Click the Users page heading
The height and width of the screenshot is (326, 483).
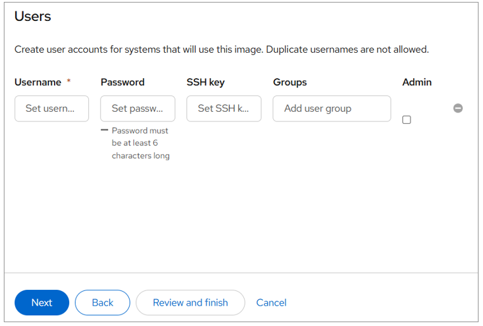(32, 17)
